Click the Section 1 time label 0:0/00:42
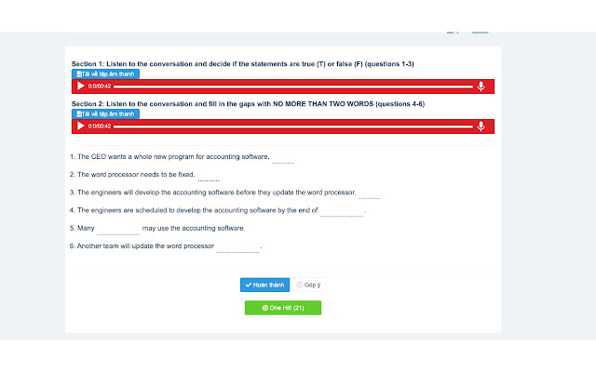 click(x=100, y=86)
